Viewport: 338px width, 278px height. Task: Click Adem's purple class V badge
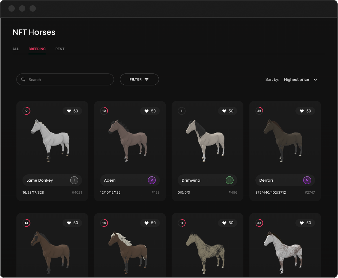[152, 180]
